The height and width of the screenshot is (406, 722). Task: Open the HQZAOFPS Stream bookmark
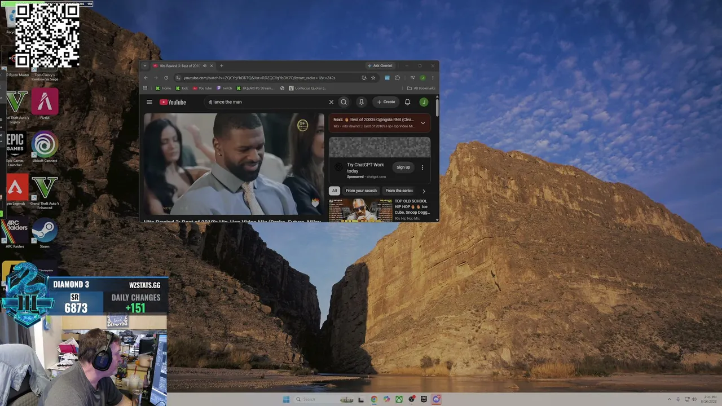(256, 88)
